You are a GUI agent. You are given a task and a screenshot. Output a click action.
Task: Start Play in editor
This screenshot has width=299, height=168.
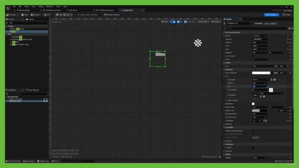pos(57,14)
